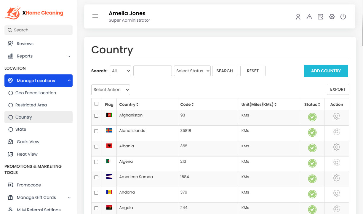This screenshot has height=214, width=363.
Task: Toggle the select-all checkbox in table header
Action: tap(96, 104)
